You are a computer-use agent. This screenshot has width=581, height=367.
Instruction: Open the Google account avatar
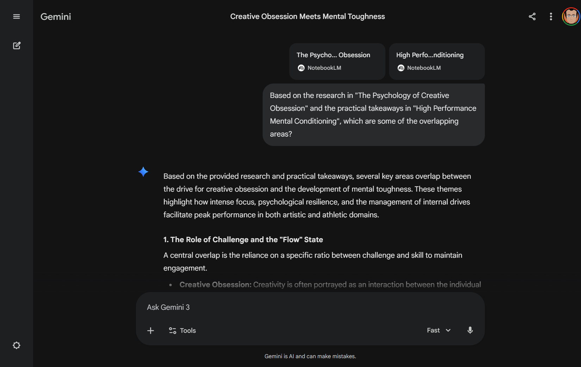pyautogui.click(x=570, y=17)
